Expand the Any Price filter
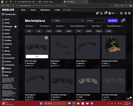The height and width of the screenshot is (106, 133). (61, 26)
